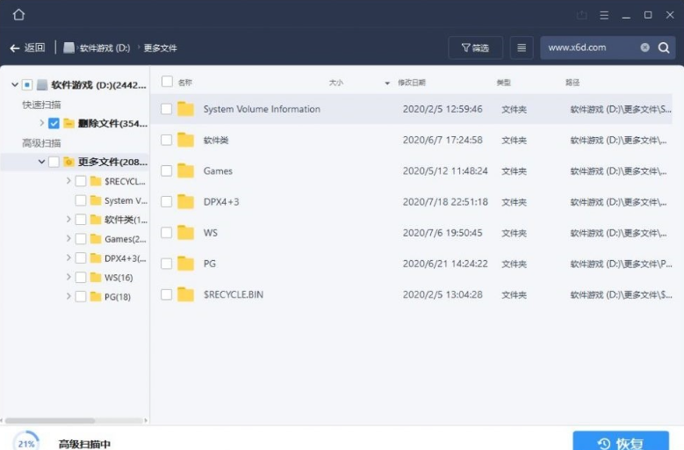The width and height of the screenshot is (684, 450).
Task: Click the WS(16) folder icon in tree
Action: pyautogui.click(x=96, y=277)
